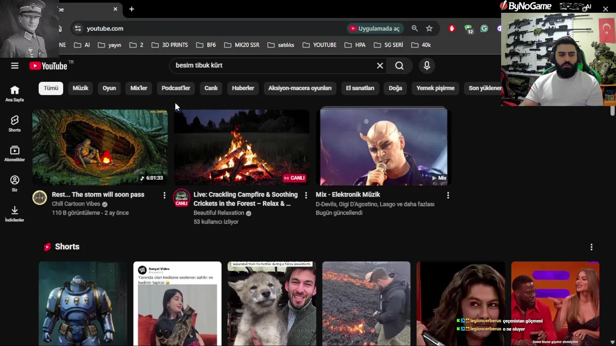Open the cave campfire video thumbnail
The width and height of the screenshot is (616, 346).
(100, 147)
